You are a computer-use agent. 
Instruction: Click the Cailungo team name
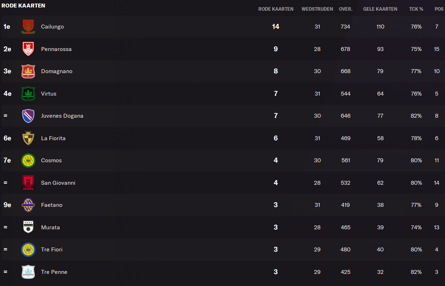tap(52, 27)
